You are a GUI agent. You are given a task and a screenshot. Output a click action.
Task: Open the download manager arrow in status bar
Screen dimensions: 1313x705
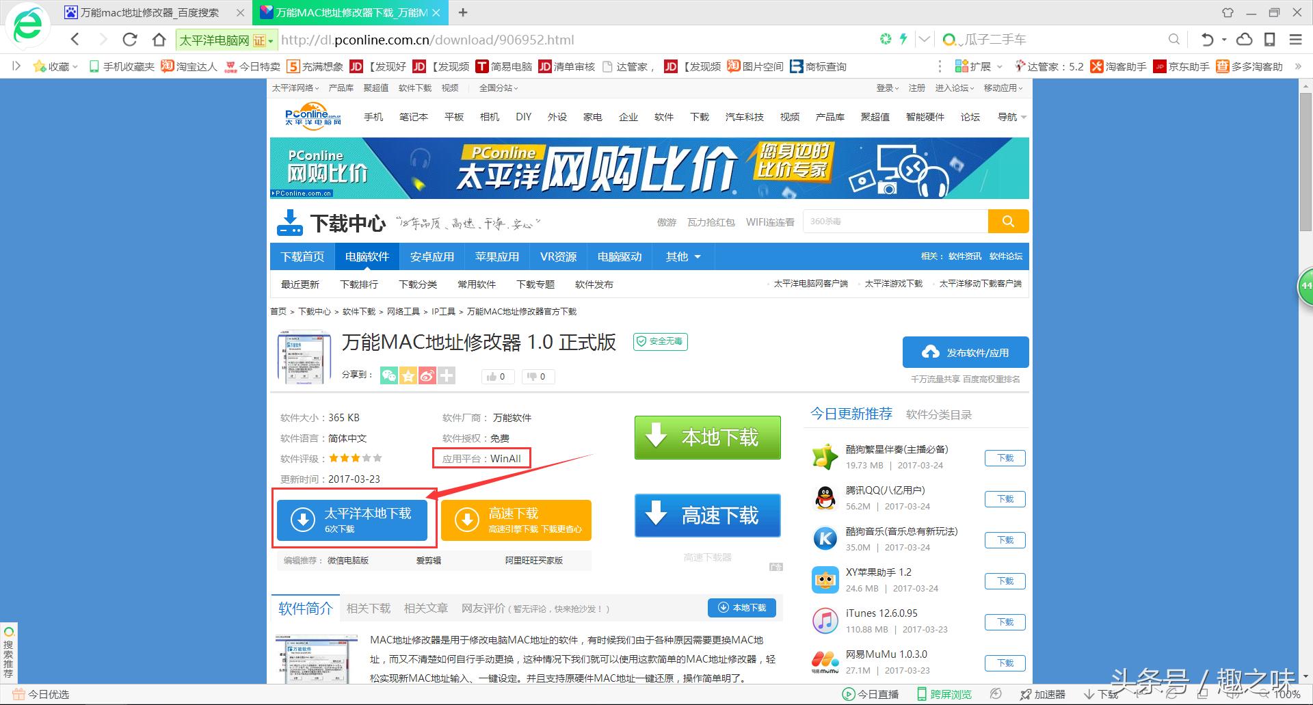click(x=1089, y=694)
